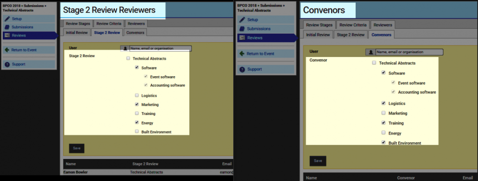Uncheck Training checkbox in Convenor panel

coord(383,123)
